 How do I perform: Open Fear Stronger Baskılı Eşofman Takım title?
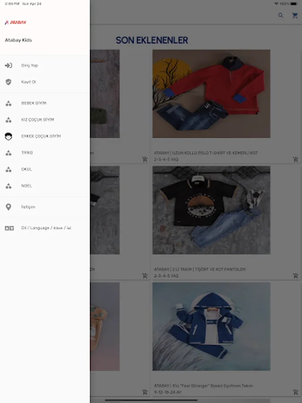click(x=204, y=386)
